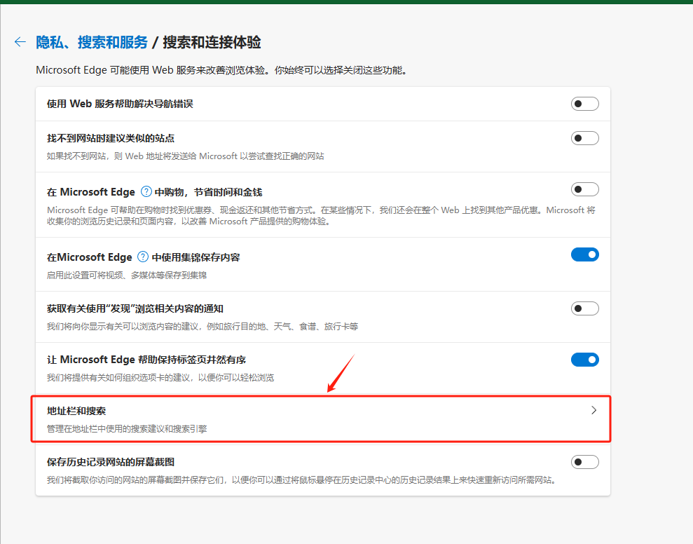Click 我们将截取你访问的网站的屏幕截图 description
Screen dimensions: 693x544
coord(301,480)
